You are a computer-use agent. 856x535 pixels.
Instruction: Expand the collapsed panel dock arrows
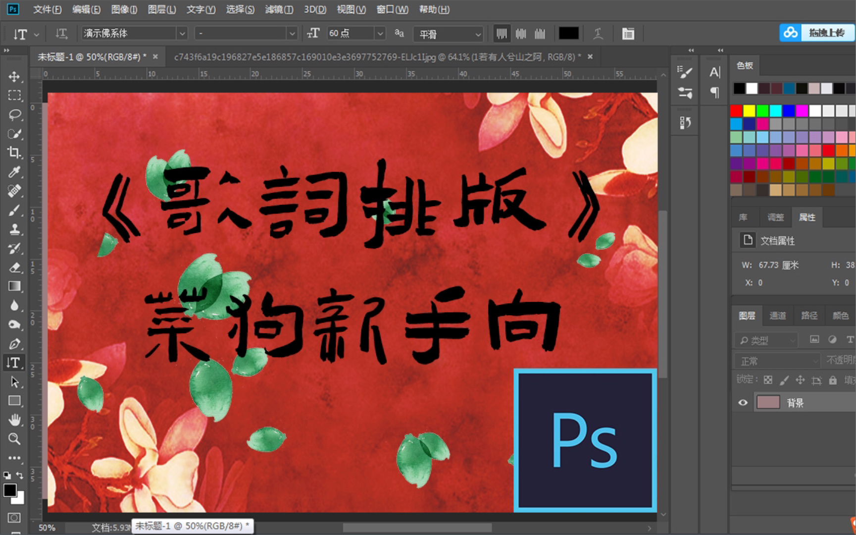pyautogui.click(x=691, y=50)
